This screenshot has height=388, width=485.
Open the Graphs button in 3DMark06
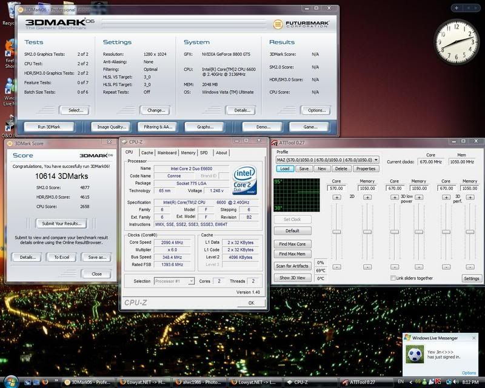[x=205, y=127]
